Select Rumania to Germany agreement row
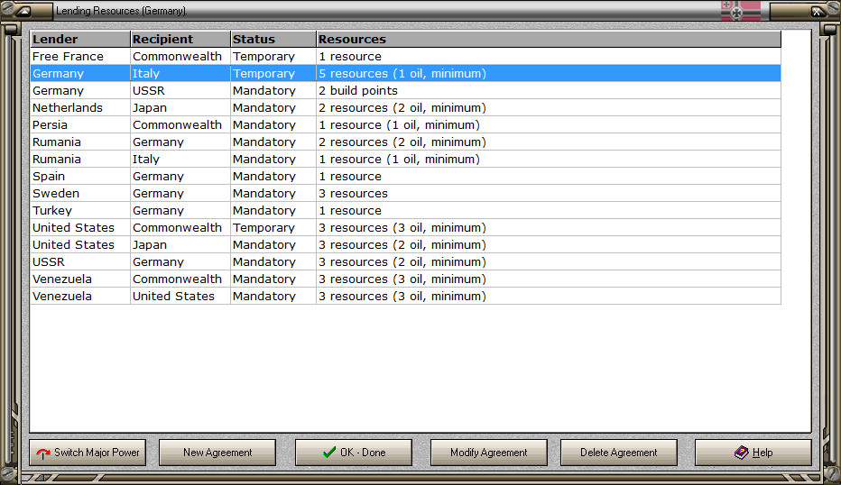841x485 pixels. click(405, 142)
